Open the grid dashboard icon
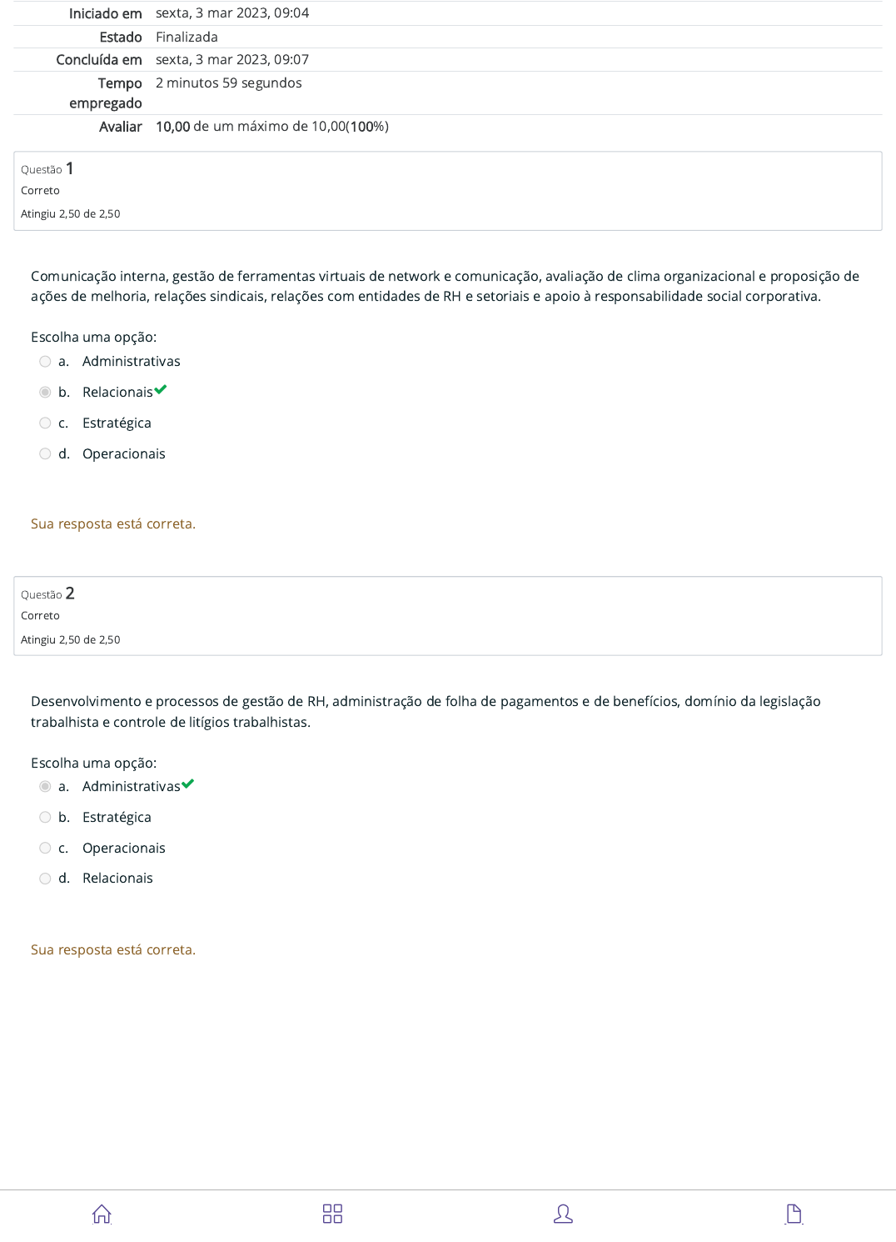 coord(332,1214)
